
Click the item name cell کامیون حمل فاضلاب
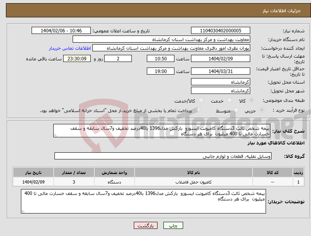[193, 182]
